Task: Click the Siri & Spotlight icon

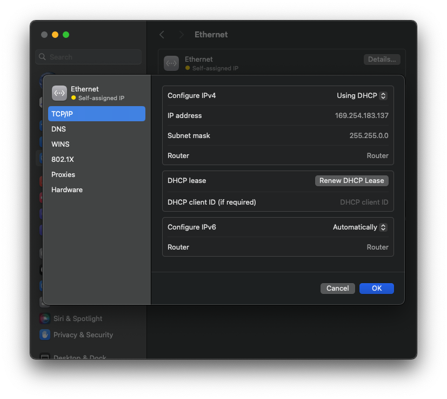Action: 45,318
